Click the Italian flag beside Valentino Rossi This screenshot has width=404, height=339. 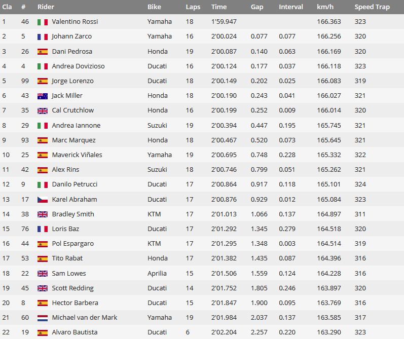point(43,22)
